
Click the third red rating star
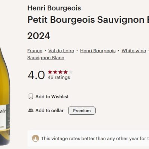(60, 72)
